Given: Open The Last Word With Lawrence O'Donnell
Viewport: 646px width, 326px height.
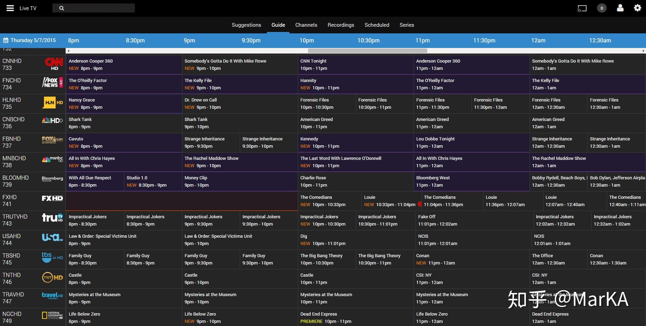Looking at the screenshot, I should coord(355,162).
